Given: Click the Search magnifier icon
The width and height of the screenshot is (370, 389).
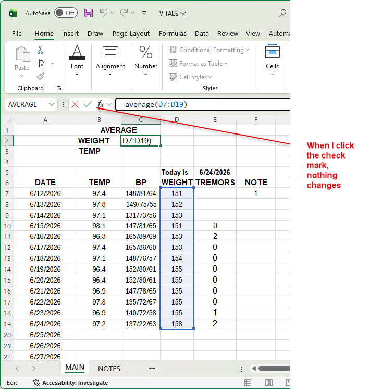Looking at the screenshot, I should point(282,13).
